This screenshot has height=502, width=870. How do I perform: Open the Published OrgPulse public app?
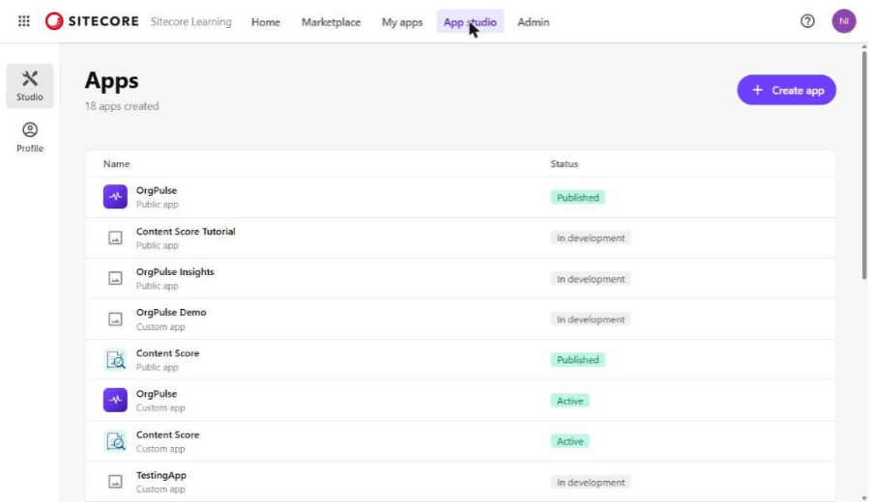click(x=460, y=197)
